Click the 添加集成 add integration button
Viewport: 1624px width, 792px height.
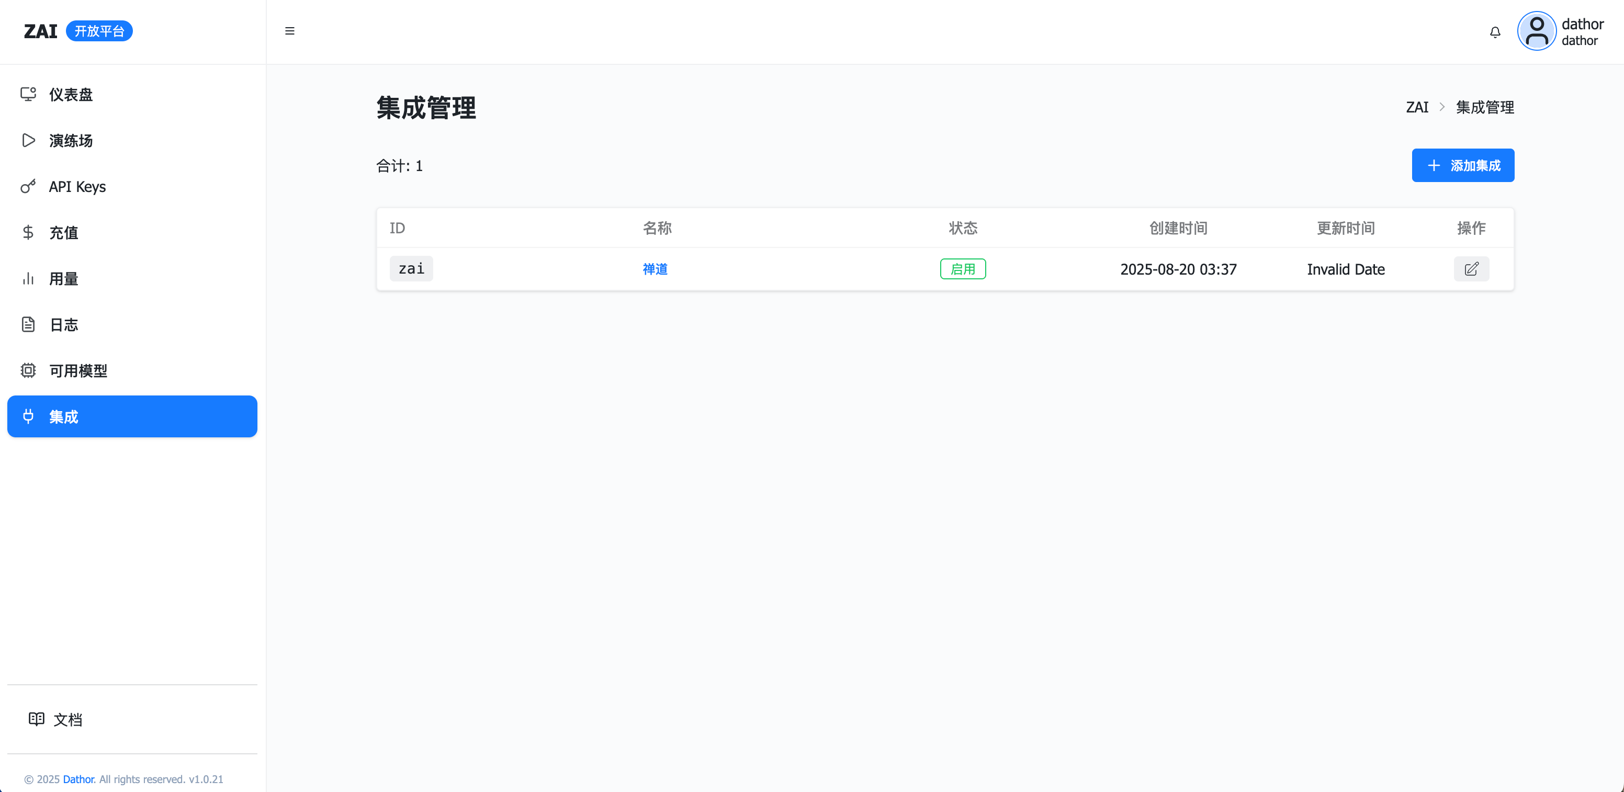click(1463, 165)
